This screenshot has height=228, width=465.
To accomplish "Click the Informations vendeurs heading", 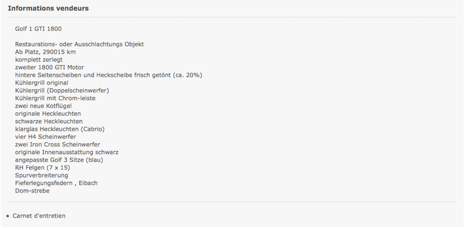I will pos(48,8).
